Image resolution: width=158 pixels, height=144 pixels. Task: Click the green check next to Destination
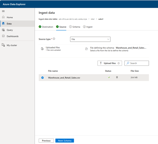[x=40, y=27]
